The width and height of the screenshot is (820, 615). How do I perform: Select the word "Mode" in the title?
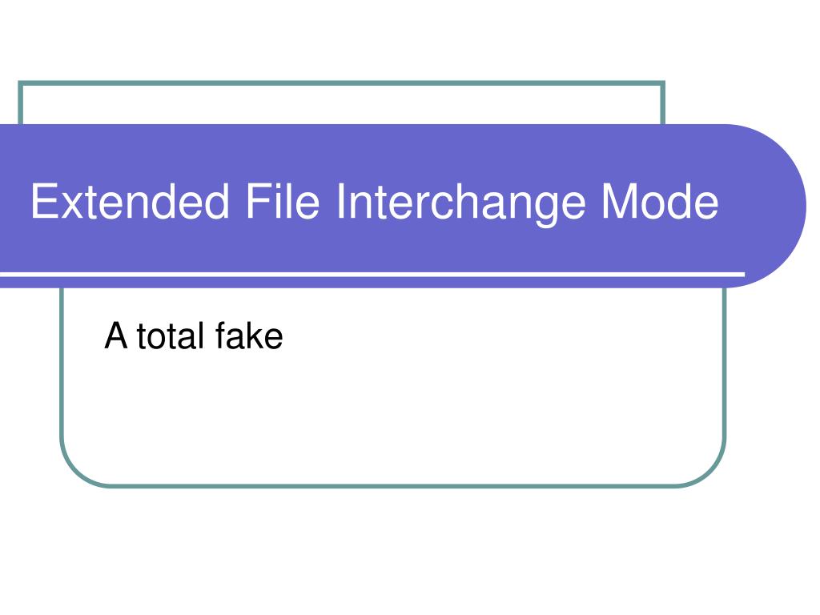[660, 201]
